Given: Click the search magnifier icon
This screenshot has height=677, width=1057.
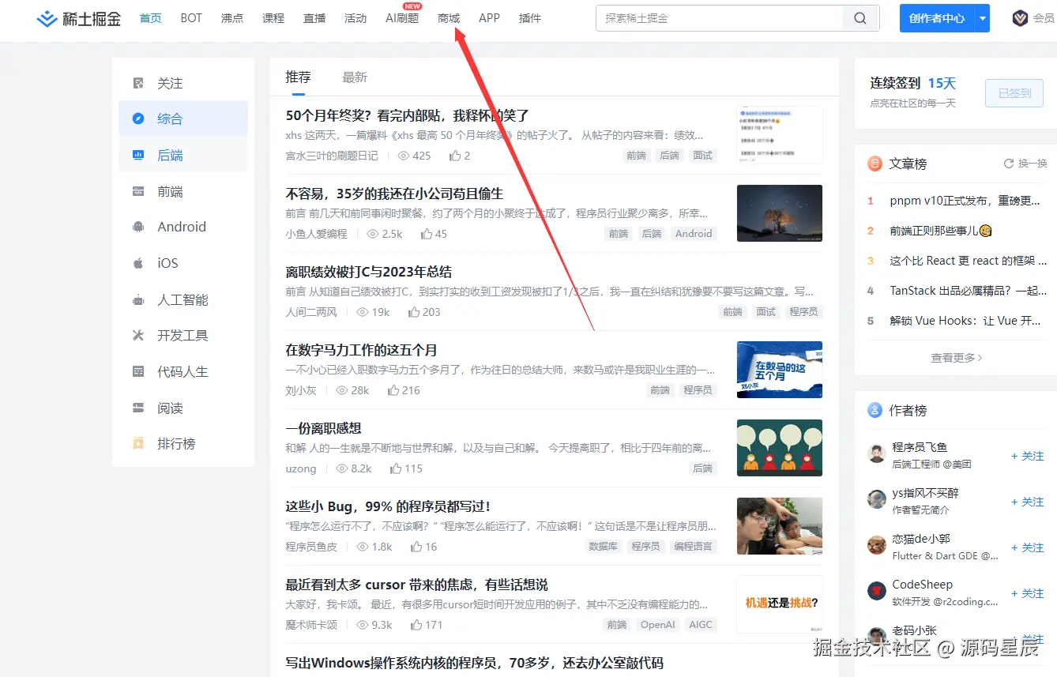Looking at the screenshot, I should (860, 18).
